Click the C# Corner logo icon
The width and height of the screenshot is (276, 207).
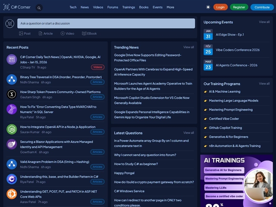pos(6,7)
